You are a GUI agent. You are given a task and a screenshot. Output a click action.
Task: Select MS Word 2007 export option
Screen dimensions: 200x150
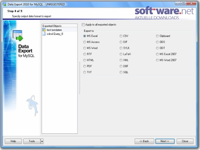[x=157, y=60]
